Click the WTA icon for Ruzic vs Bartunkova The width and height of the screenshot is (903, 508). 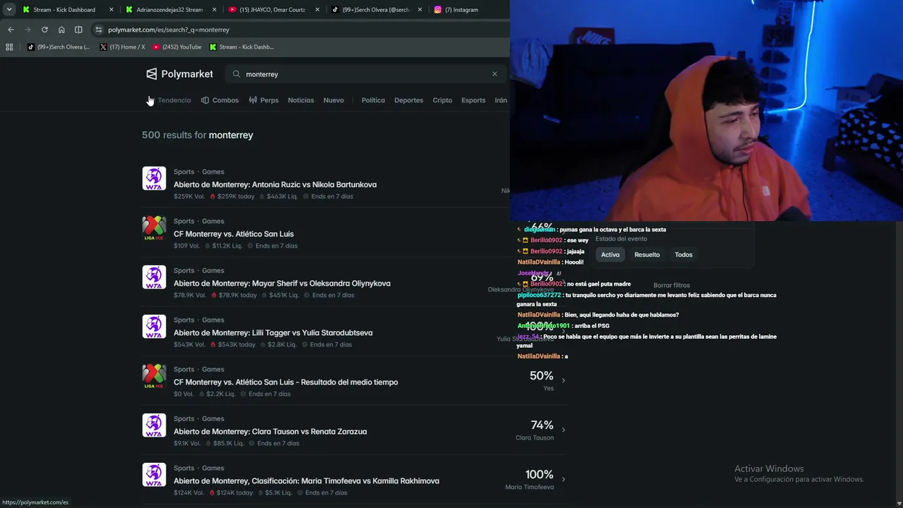coord(154,179)
